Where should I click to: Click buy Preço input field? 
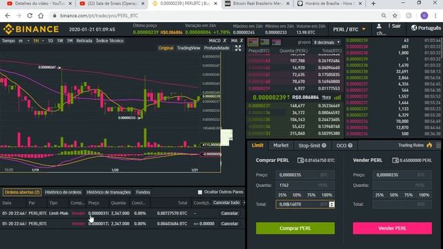[305, 175]
